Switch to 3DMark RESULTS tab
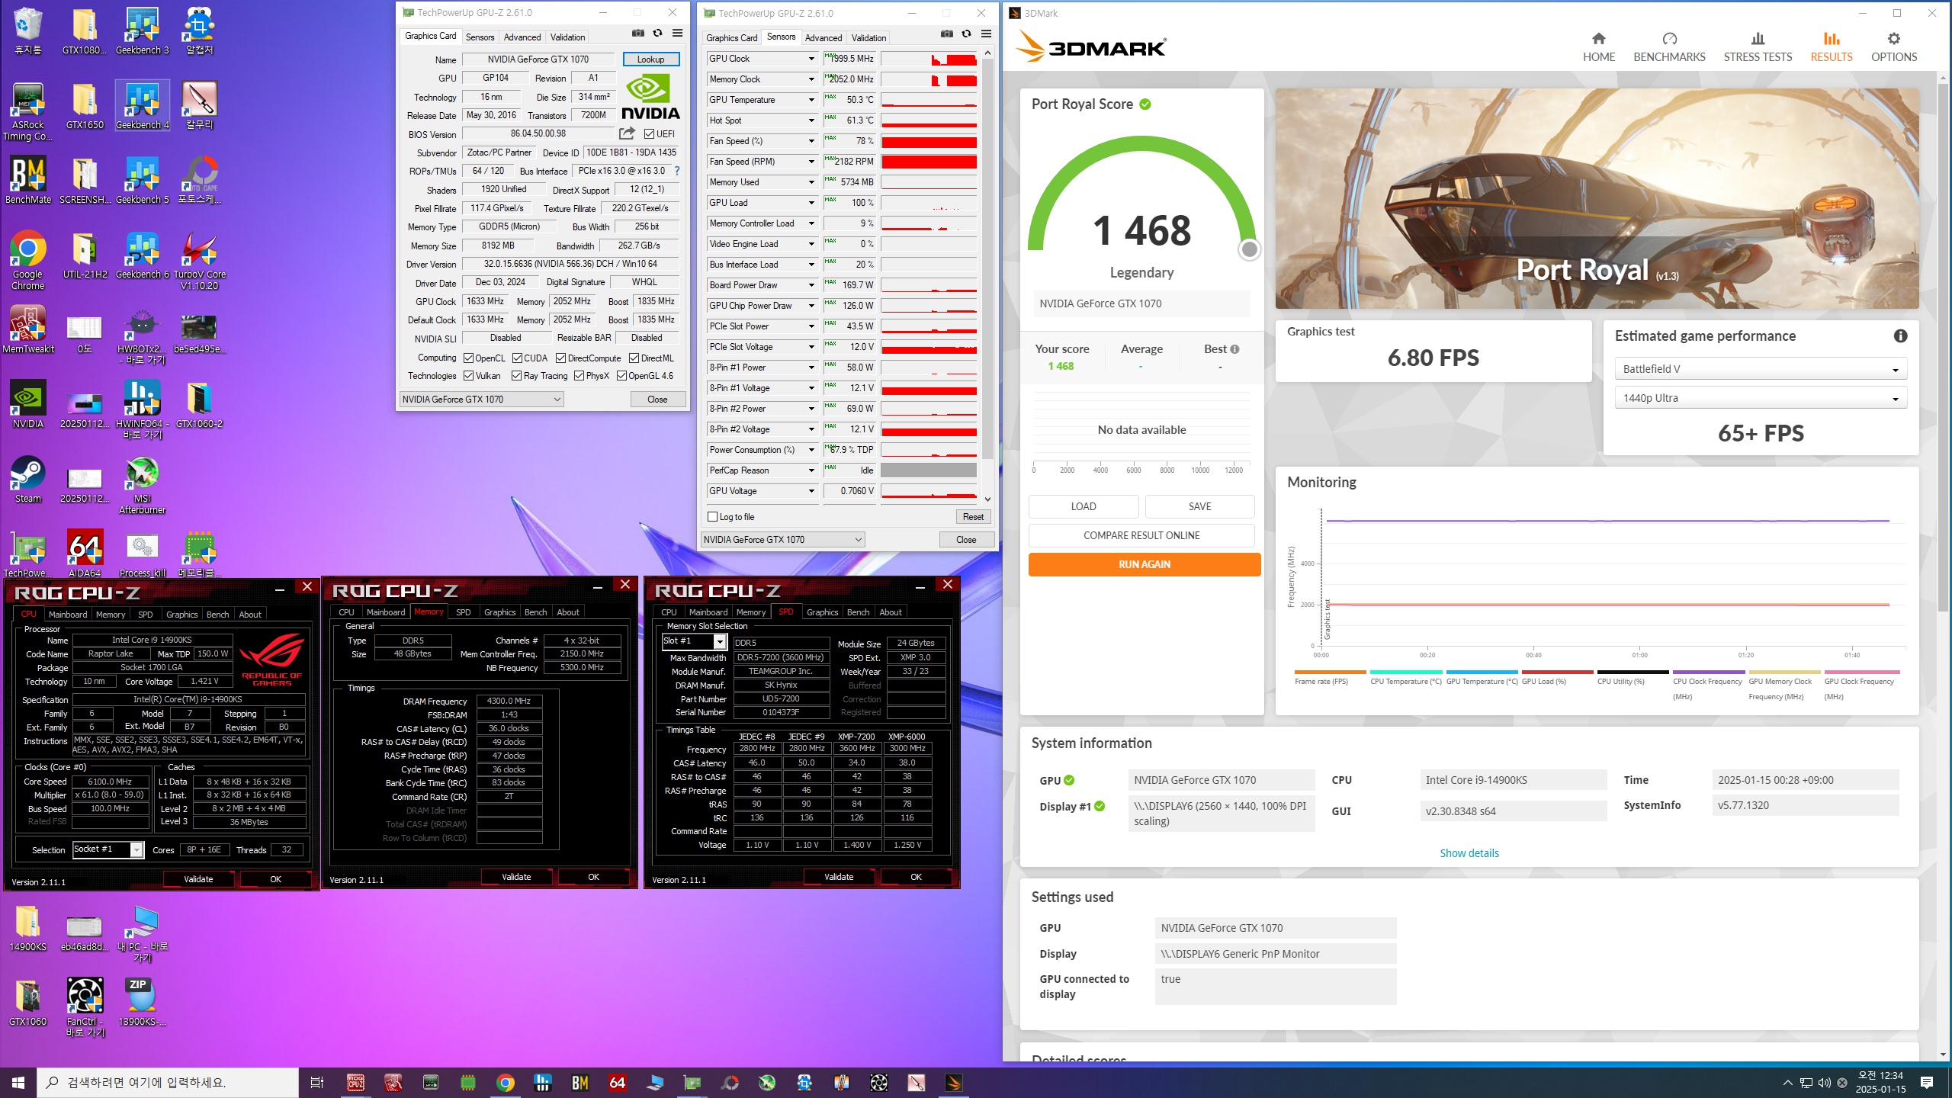This screenshot has width=1952, height=1098. (x=1831, y=47)
